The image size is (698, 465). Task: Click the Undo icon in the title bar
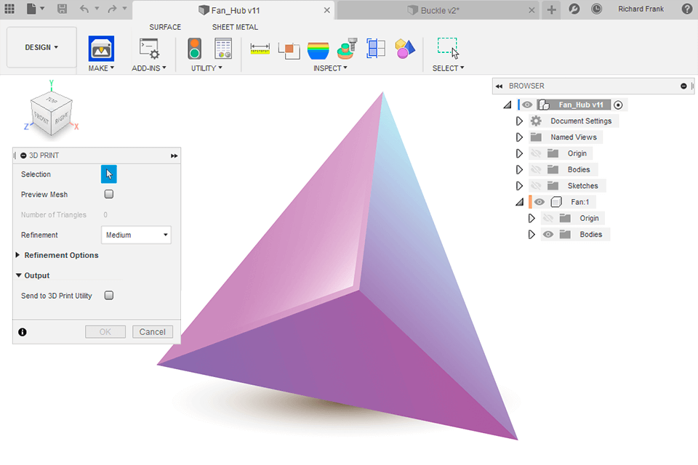click(86, 9)
